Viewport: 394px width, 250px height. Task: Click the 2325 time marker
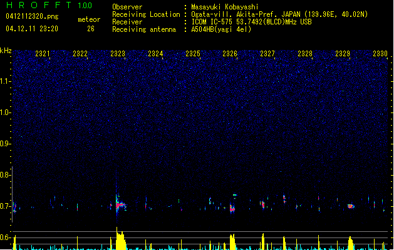point(193,54)
